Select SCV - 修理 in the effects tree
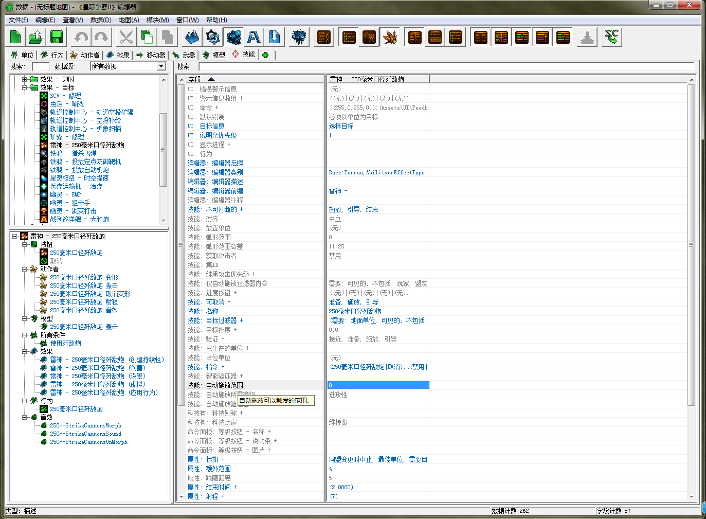 [65, 96]
